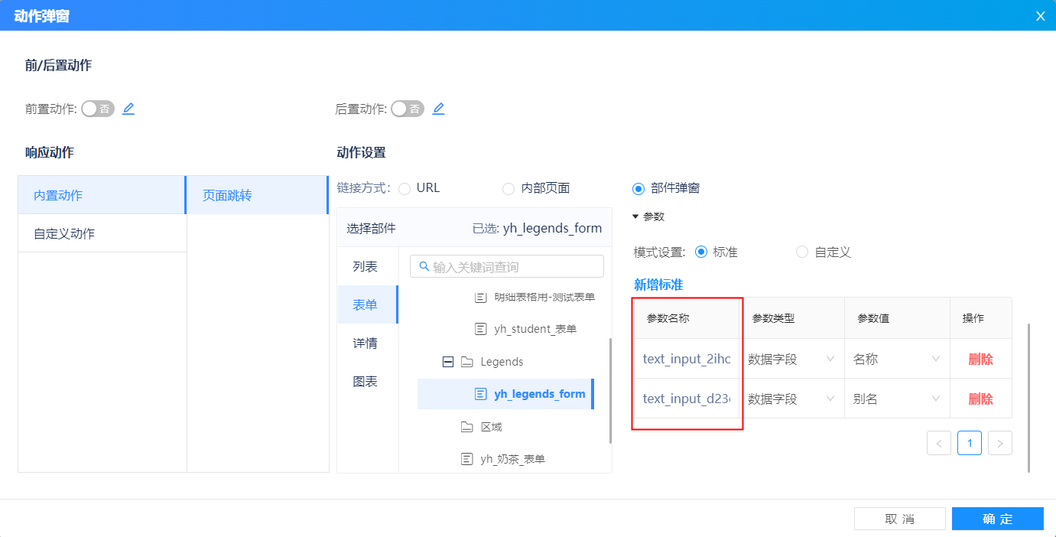Switch to the 列表 component tab
Image resolution: width=1056 pixels, height=537 pixels.
368,266
